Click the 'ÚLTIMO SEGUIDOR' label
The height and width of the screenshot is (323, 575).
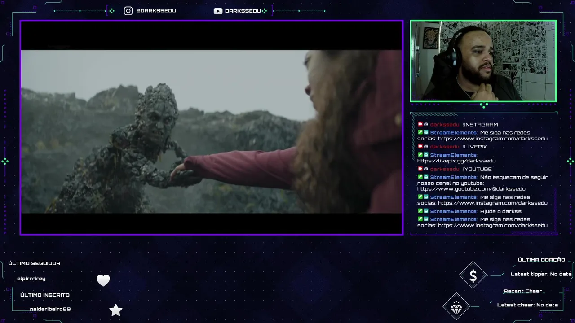34,263
